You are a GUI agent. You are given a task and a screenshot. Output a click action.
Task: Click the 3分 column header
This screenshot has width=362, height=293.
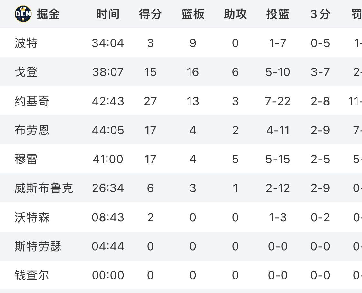[x=320, y=14]
